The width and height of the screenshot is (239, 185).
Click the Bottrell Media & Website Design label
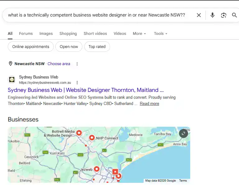tap(60, 133)
